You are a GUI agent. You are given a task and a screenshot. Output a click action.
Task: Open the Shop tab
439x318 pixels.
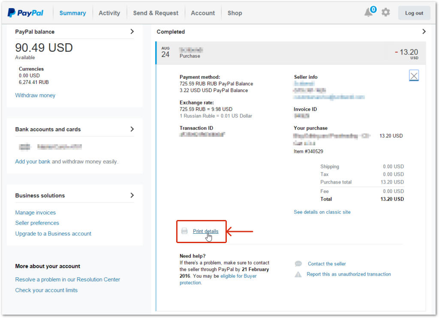[235, 13]
